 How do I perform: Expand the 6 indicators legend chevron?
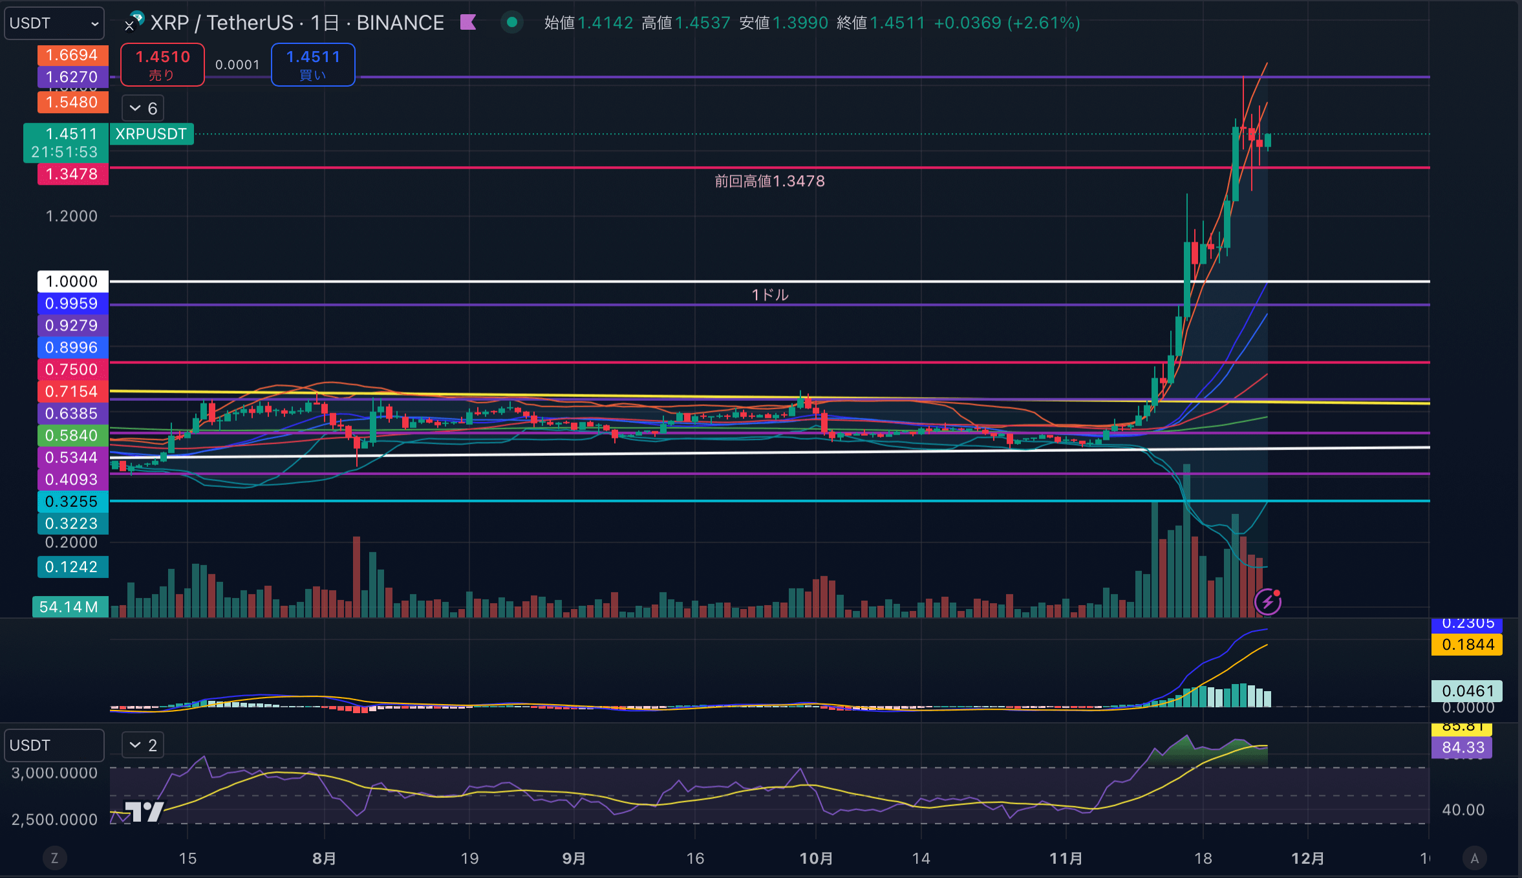click(143, 108)
